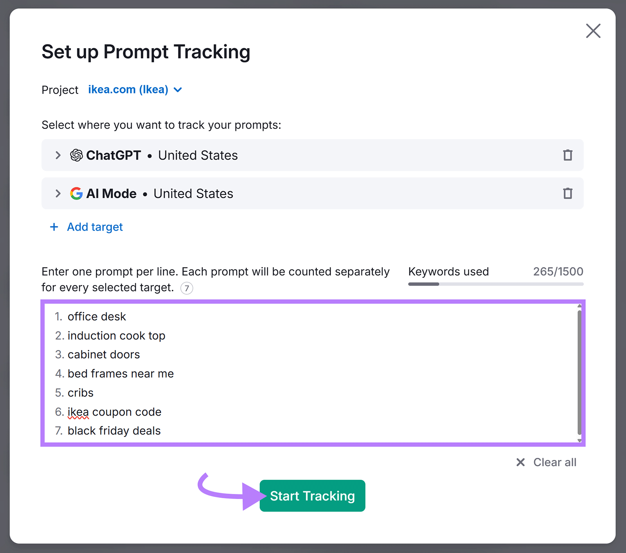The image size is (626, 553).
Task: Expand the ChatGPT United States target row
Action: point(58,155)
